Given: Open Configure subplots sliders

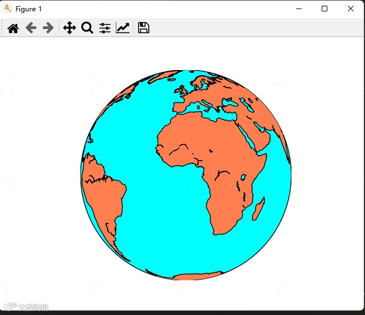Looking at the screenshot, I should [105, 28].
